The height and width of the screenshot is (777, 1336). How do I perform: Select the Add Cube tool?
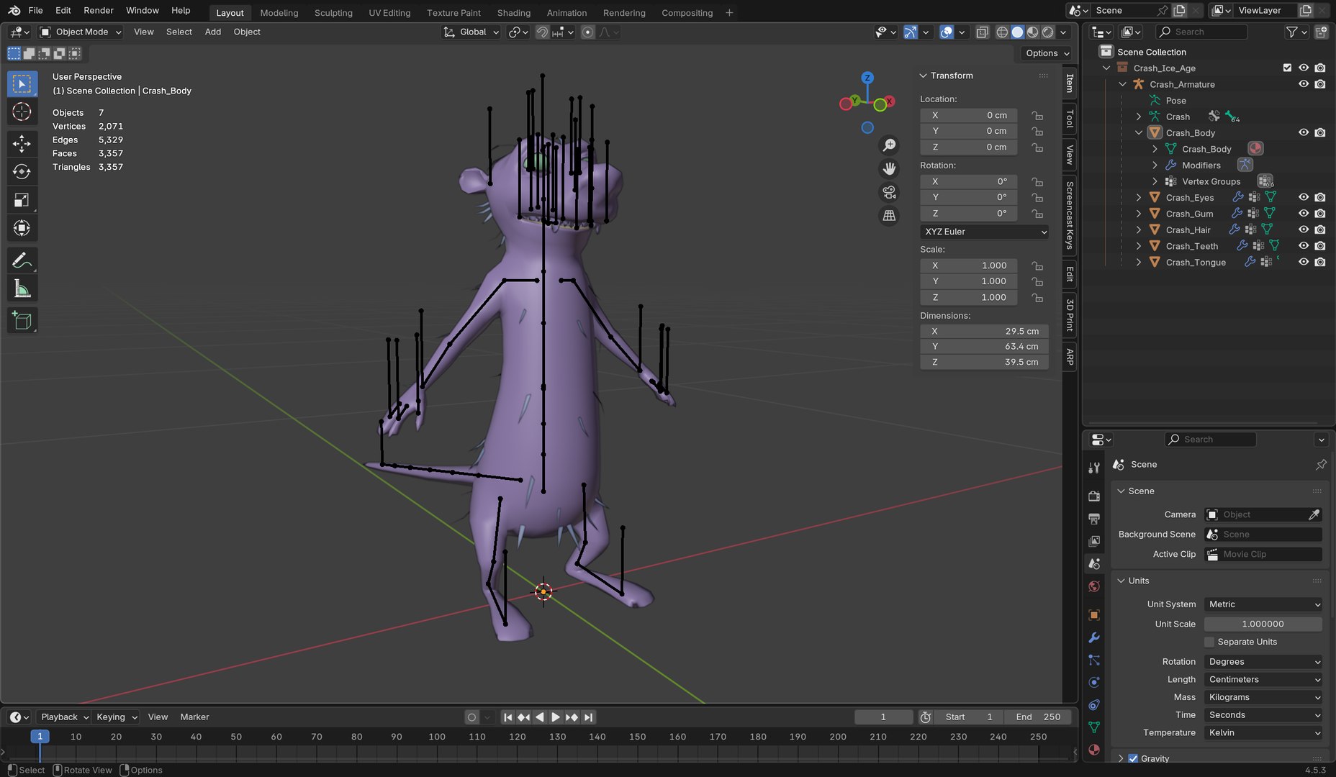coord(22,320)
